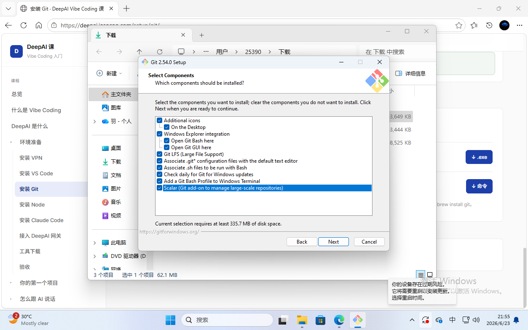This screenshot has width=528, height=330.
Task: Toggle 详细信息 pane in Explorer
Action: pos(410,73)
